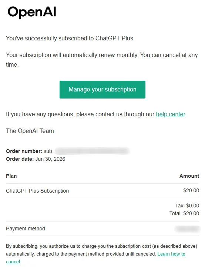Select the ChatGPT Plus Subscription plan row
205x270 pixels.
click(x=102, y=191)
